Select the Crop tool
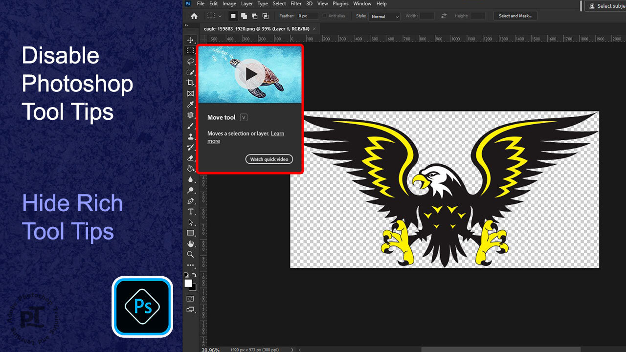The width and height of the screenshot is (626, 352). pyautogui.click(x=191, y=83)
